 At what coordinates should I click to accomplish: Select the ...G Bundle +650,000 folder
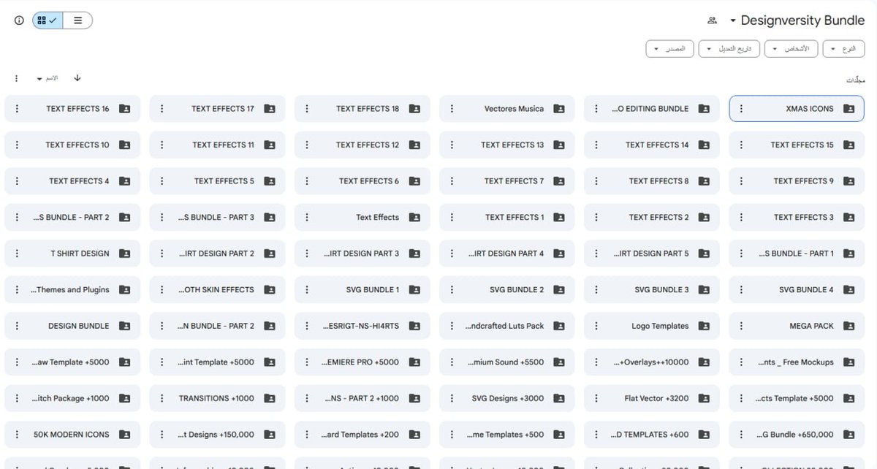[x=797, y=435]
